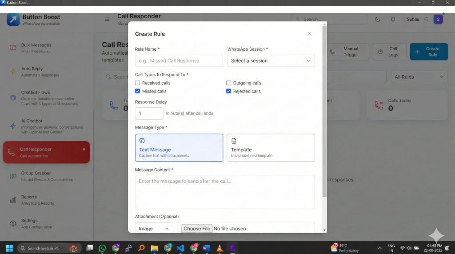This screenshot has width=455, height=254.
Task: Open the All Rules filter dropdown
Action: [419, 77]
